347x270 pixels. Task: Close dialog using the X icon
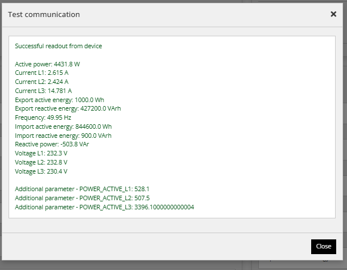point(333,14)
